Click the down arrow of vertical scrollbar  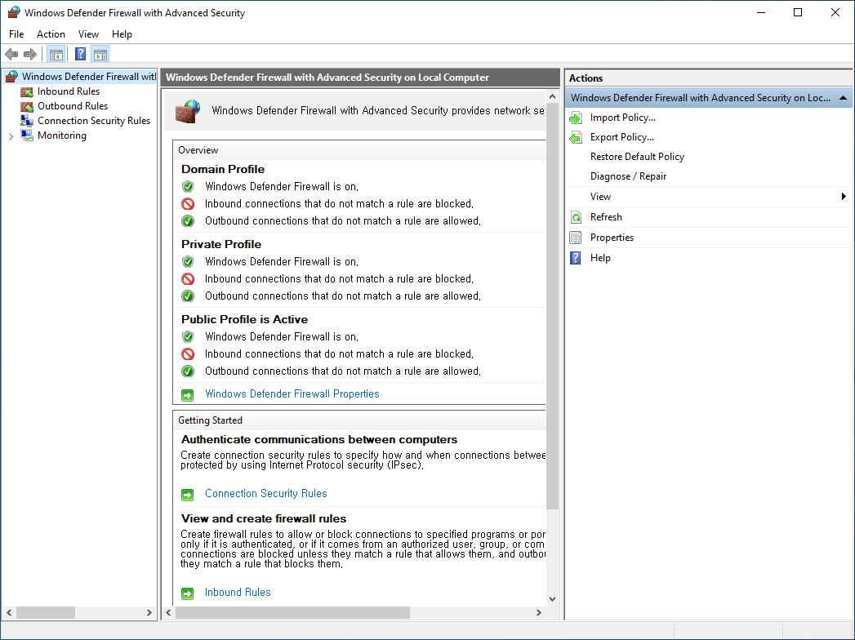tap(552, 598)
